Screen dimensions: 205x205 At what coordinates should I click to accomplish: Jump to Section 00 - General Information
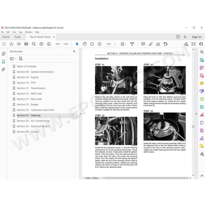tap(35, 72)
